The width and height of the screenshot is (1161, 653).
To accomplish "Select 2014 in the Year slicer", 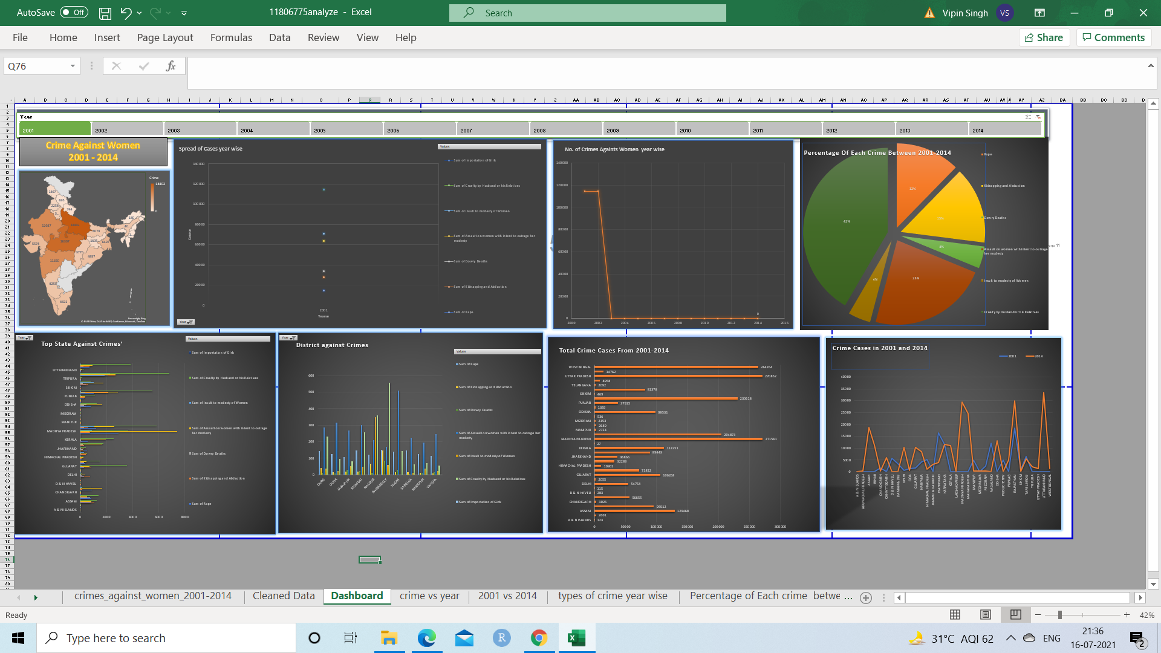I will coord(1004,130).
